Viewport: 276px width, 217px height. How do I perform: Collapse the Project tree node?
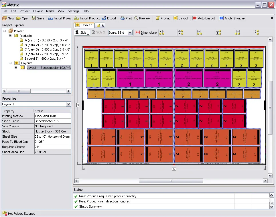[5, 31]
